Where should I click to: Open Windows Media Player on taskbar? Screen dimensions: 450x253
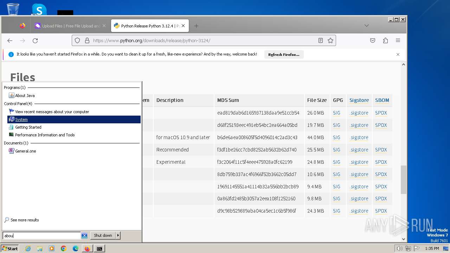coord(52,248)
